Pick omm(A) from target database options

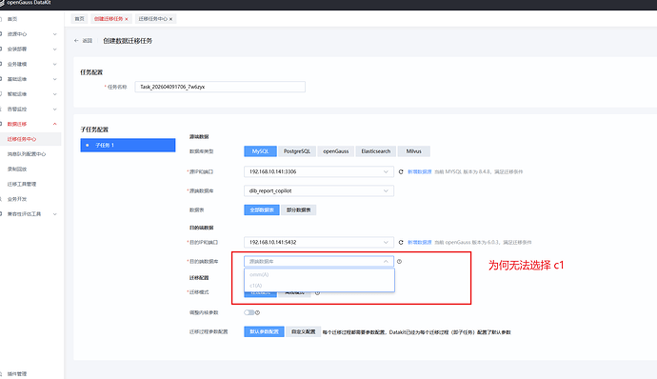point(319,274)
